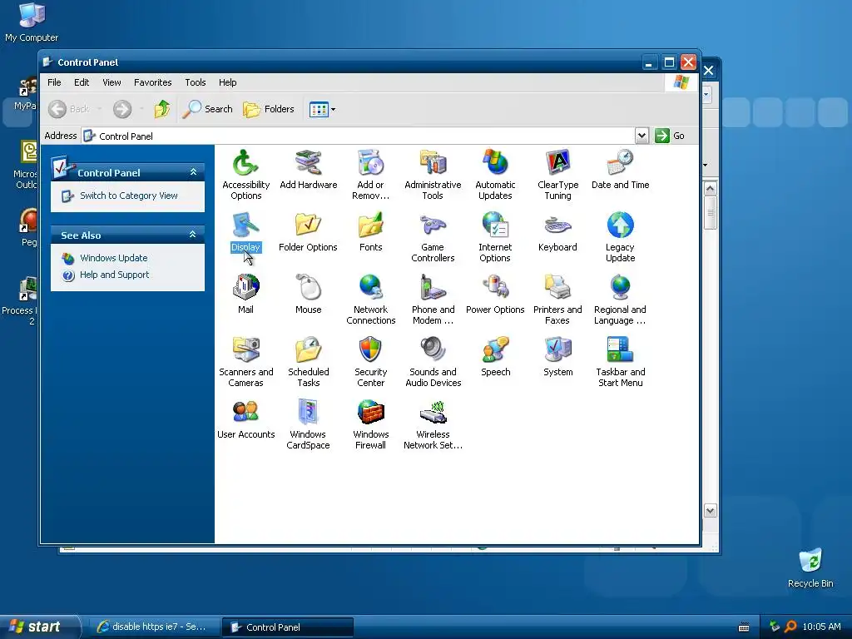Collapse the See Also section

coord(192,235)
